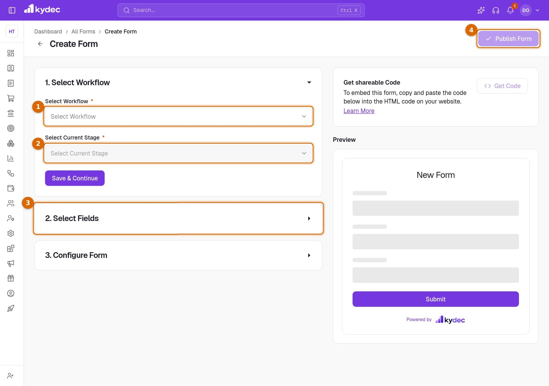Expand the user account chevron menu

pos(537,10)
